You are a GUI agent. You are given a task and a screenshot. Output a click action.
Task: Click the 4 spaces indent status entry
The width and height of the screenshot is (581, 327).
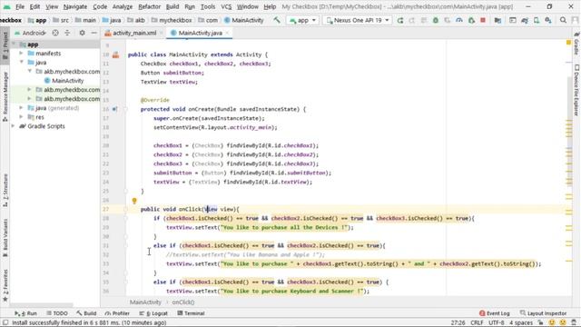[x=520, y=322]
